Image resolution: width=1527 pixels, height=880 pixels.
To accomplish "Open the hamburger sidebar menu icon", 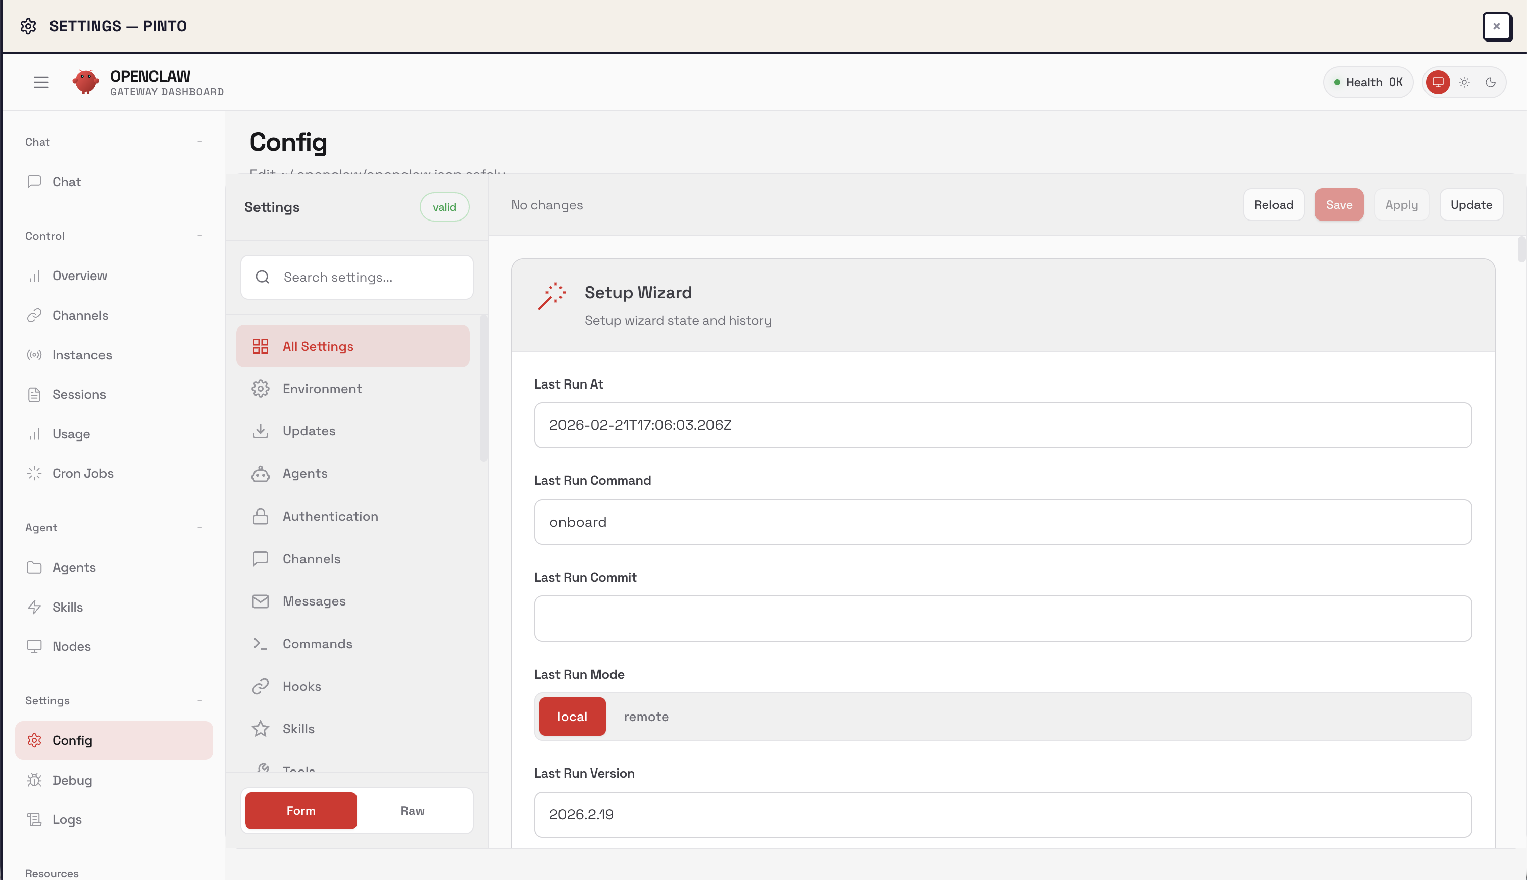I will point(41,82).
